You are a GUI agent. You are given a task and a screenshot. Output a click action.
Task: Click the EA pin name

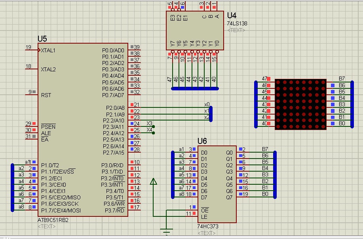(x=45, y=140)
